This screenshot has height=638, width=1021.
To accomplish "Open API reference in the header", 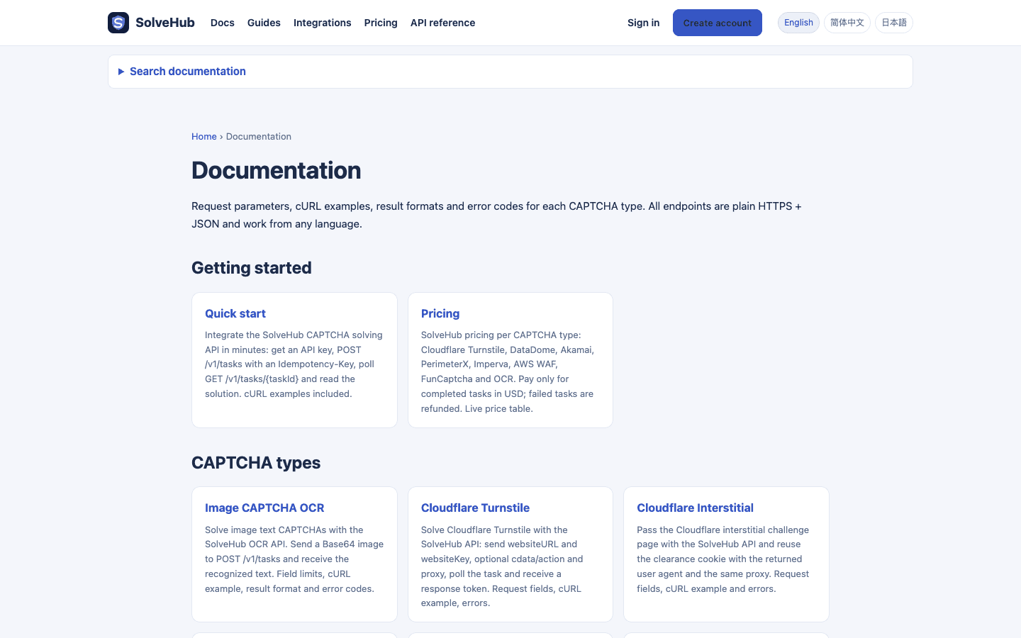I will pos(443,23).
